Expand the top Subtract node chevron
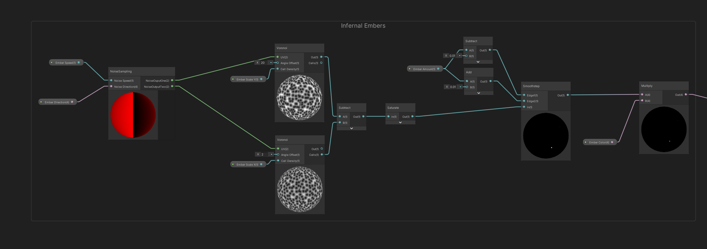Screen dimensions: 707x249 [478, 62]
